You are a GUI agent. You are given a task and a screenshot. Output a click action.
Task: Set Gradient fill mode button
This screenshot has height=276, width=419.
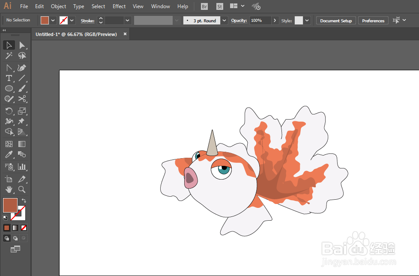[15, 228]
